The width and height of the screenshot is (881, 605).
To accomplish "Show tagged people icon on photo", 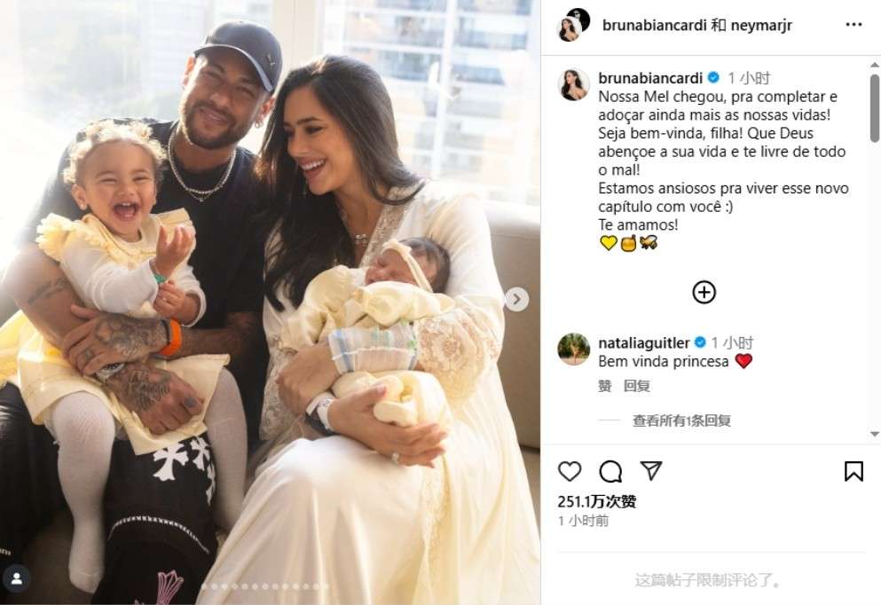I will (16, 578).
